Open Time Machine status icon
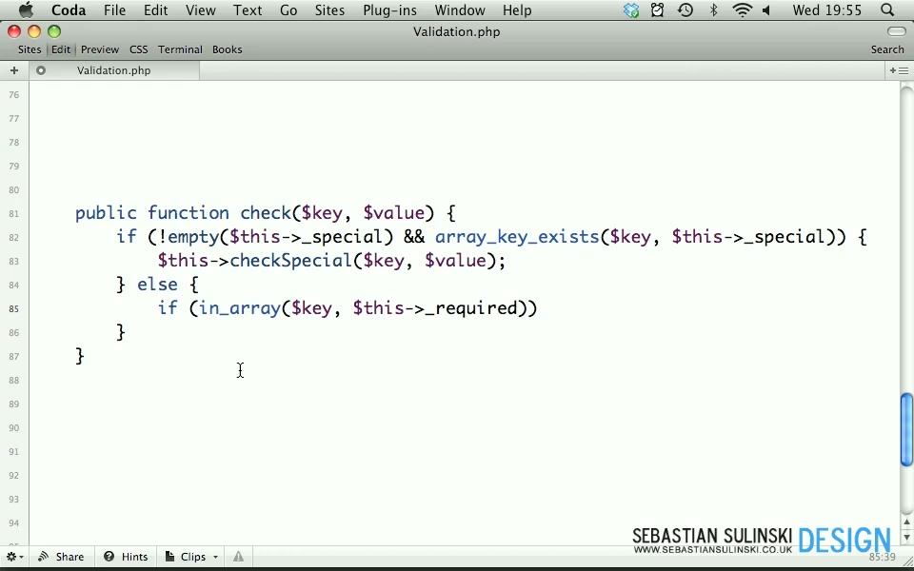Screen dimensions: 914x571 click(685, 10)
